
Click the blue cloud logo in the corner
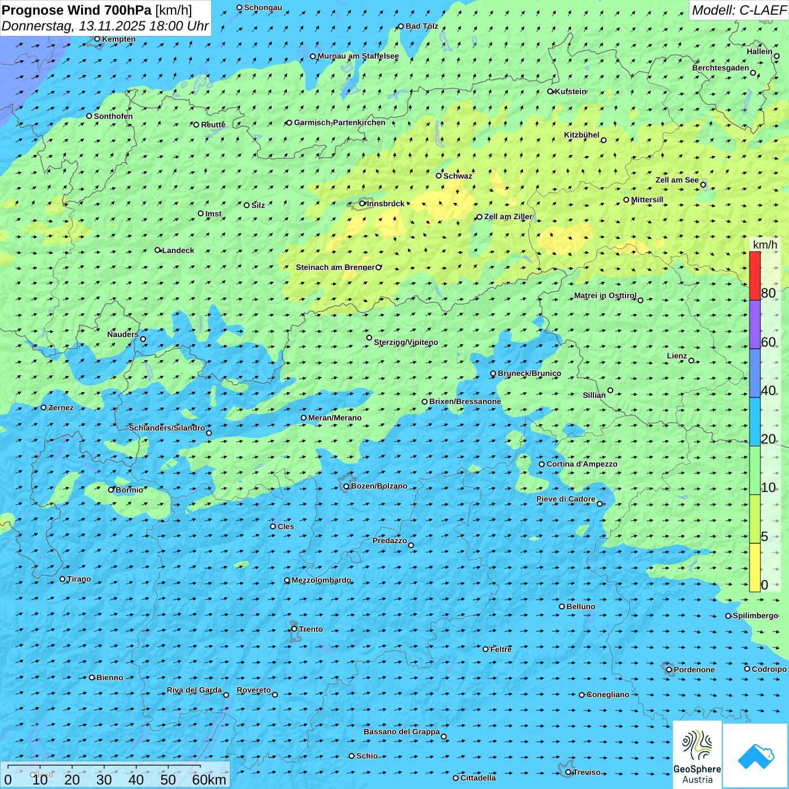pos(756,756)
